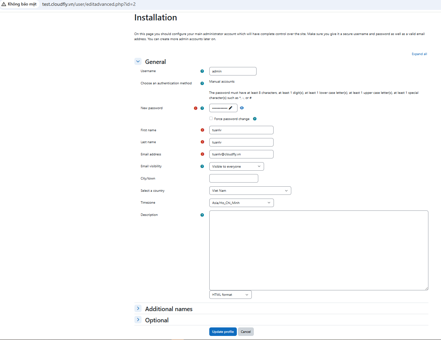Click the Expand all link
The width and height of the screenshot is (441, 340).
419,54
